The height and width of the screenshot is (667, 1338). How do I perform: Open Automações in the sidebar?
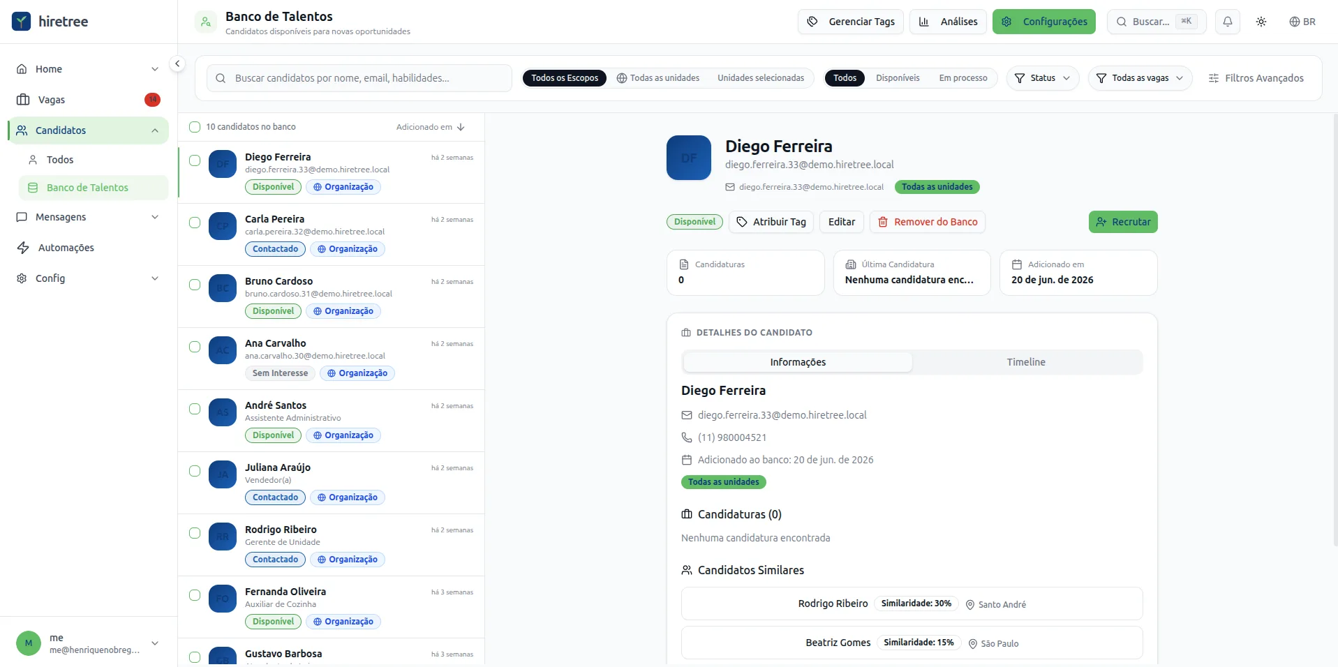click(88, 248)
